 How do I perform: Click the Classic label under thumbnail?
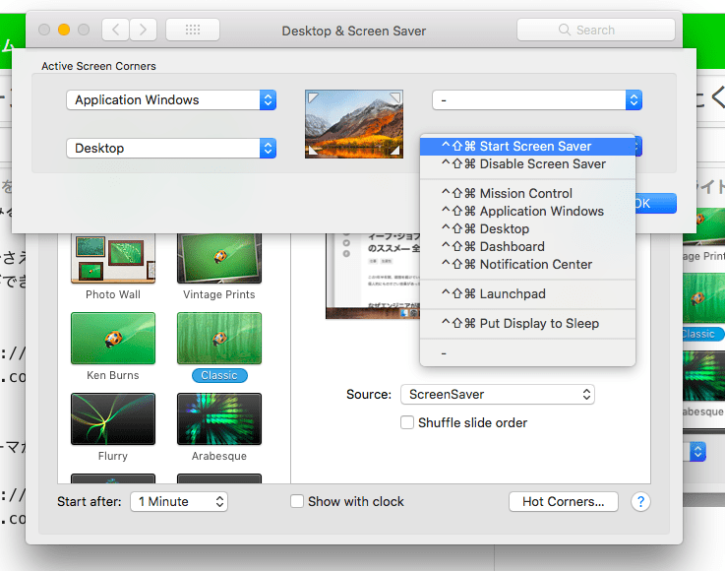[219, 375]
